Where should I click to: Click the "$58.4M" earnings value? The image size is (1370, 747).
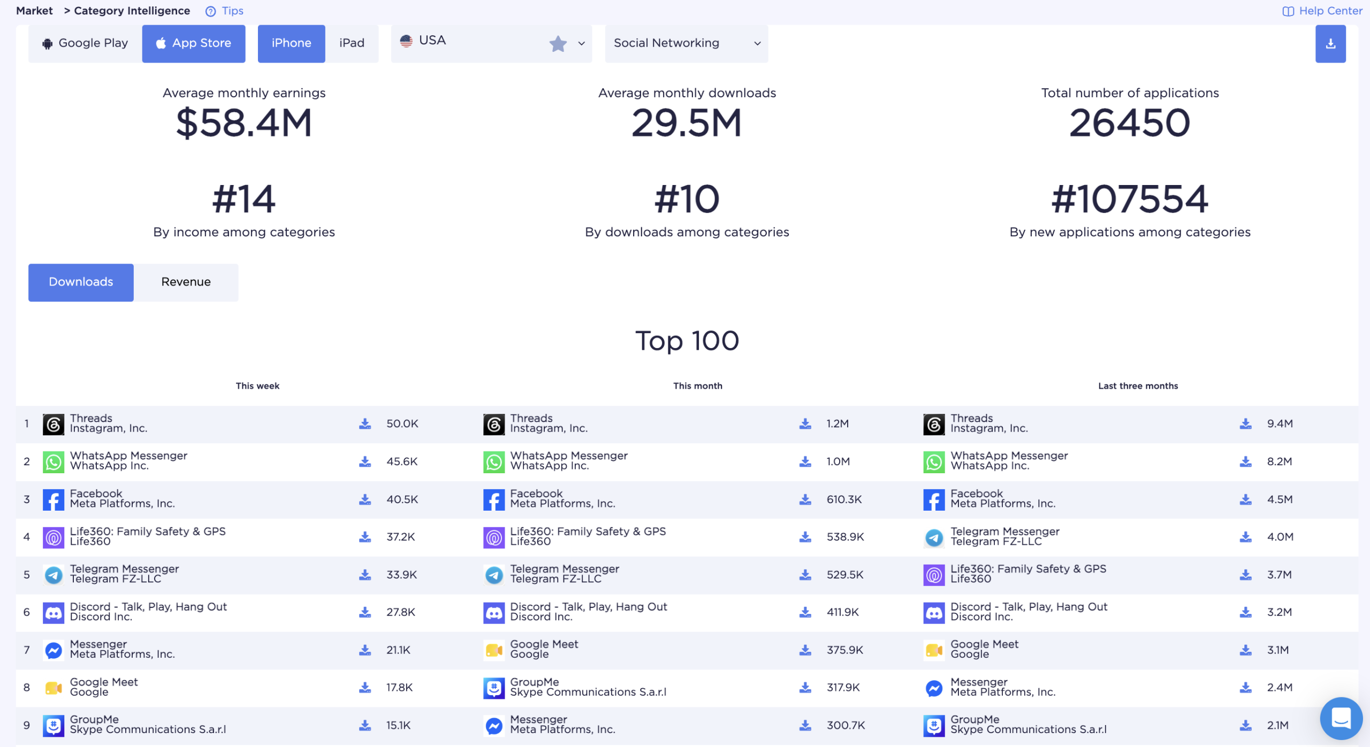(x=244, y=123)
